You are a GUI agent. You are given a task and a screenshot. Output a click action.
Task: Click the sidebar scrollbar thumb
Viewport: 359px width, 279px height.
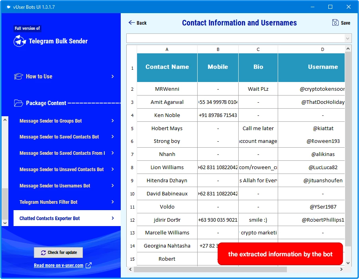click(x=5, y=204)
